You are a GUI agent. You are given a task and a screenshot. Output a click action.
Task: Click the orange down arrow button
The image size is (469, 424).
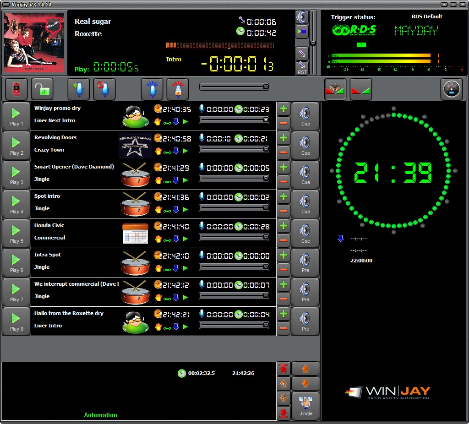coord(305,383)
